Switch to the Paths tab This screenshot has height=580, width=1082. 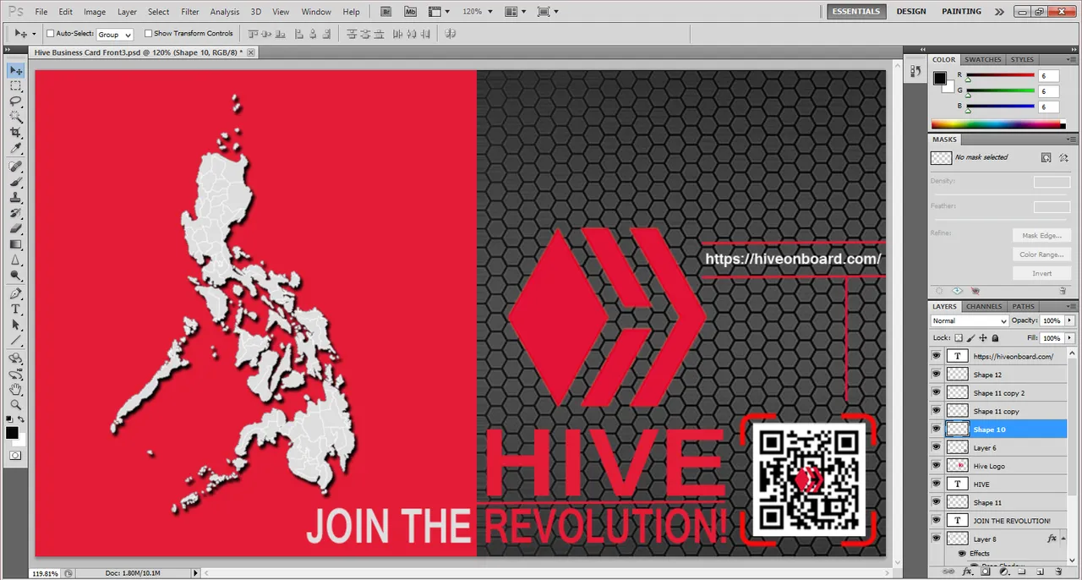click(1023, 306)
